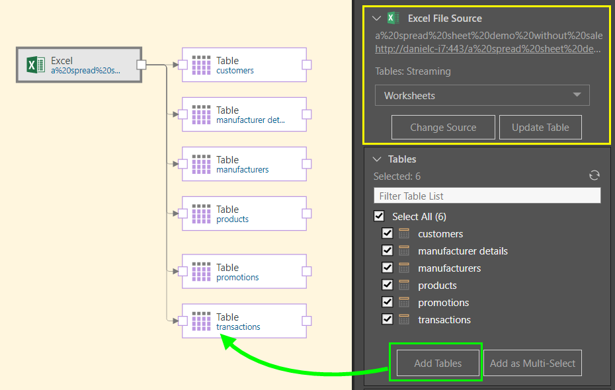This screenshot has width=615, height=390.
Task: Click the products table node grid icon
Action: click(x=201, y=214)
